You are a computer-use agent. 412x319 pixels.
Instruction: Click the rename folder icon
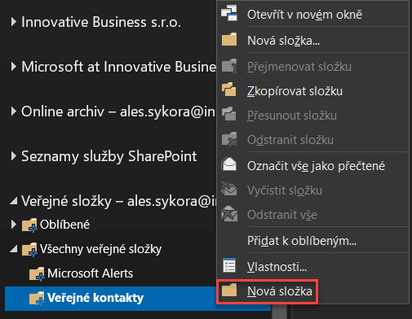229,65
